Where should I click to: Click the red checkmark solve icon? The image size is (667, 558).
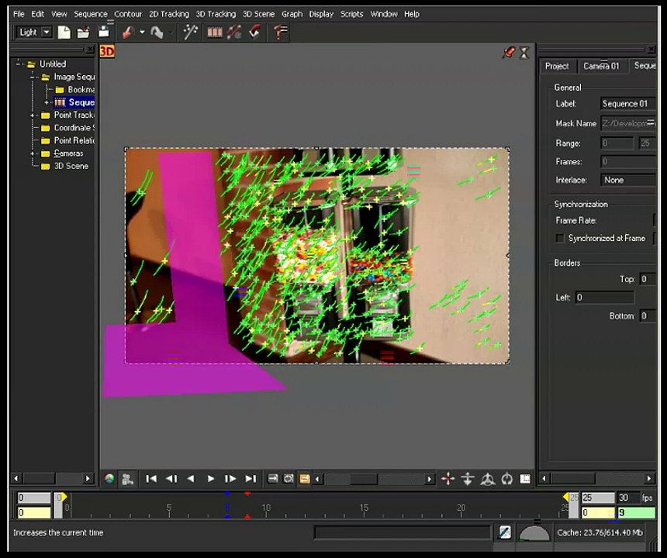(x=254, y=33)
